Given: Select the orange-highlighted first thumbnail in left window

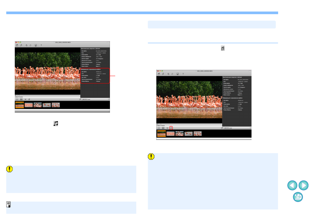Looking at the screenshot, I should click(20, 105).
